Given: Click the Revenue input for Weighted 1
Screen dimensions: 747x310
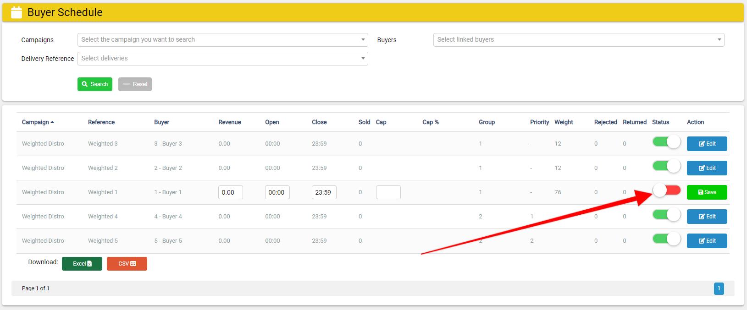Looking at the screenshot, I should pyautogui.click(x=231, y=192).
